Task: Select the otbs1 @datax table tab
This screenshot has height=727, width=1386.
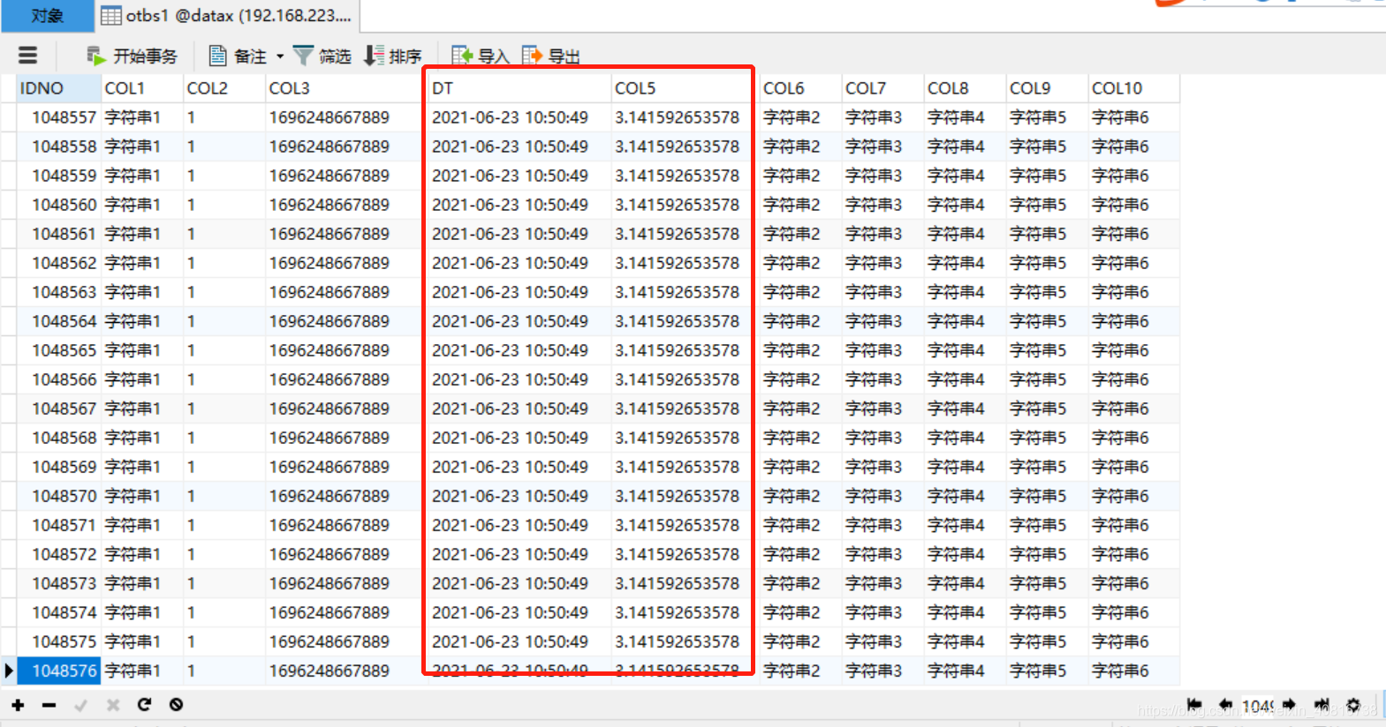Action: (226, 16)
